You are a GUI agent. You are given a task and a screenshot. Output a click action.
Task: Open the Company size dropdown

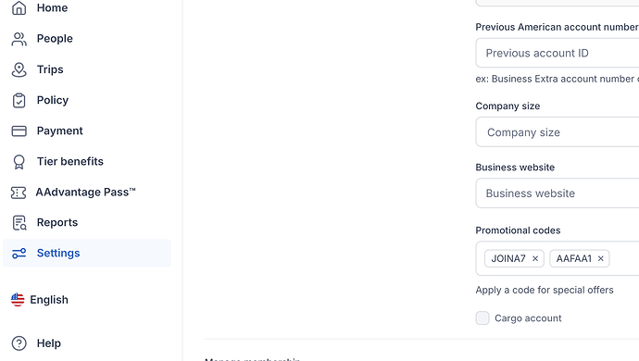click(558, 132)
